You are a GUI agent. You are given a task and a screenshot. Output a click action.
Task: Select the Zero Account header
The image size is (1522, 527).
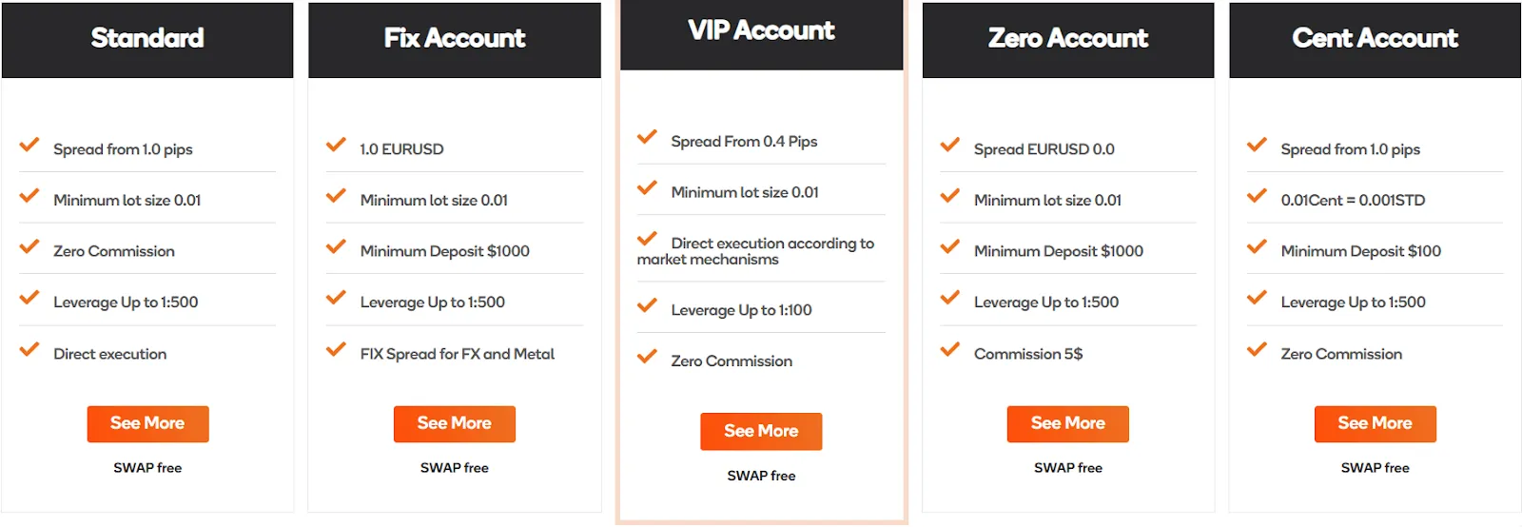1068,40
